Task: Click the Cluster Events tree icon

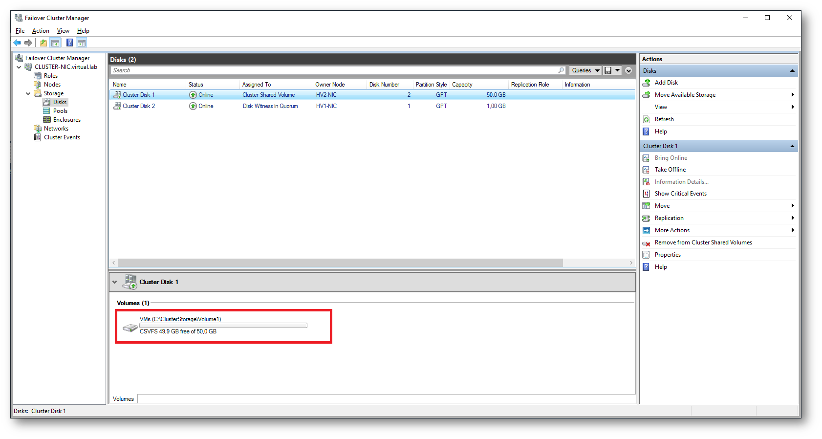Action: [38, 137]
